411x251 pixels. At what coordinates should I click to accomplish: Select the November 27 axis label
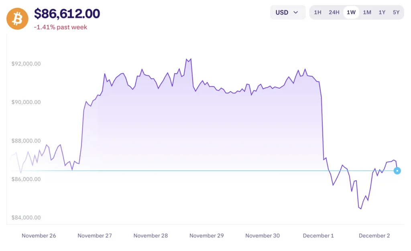click(x=95, y=236)
